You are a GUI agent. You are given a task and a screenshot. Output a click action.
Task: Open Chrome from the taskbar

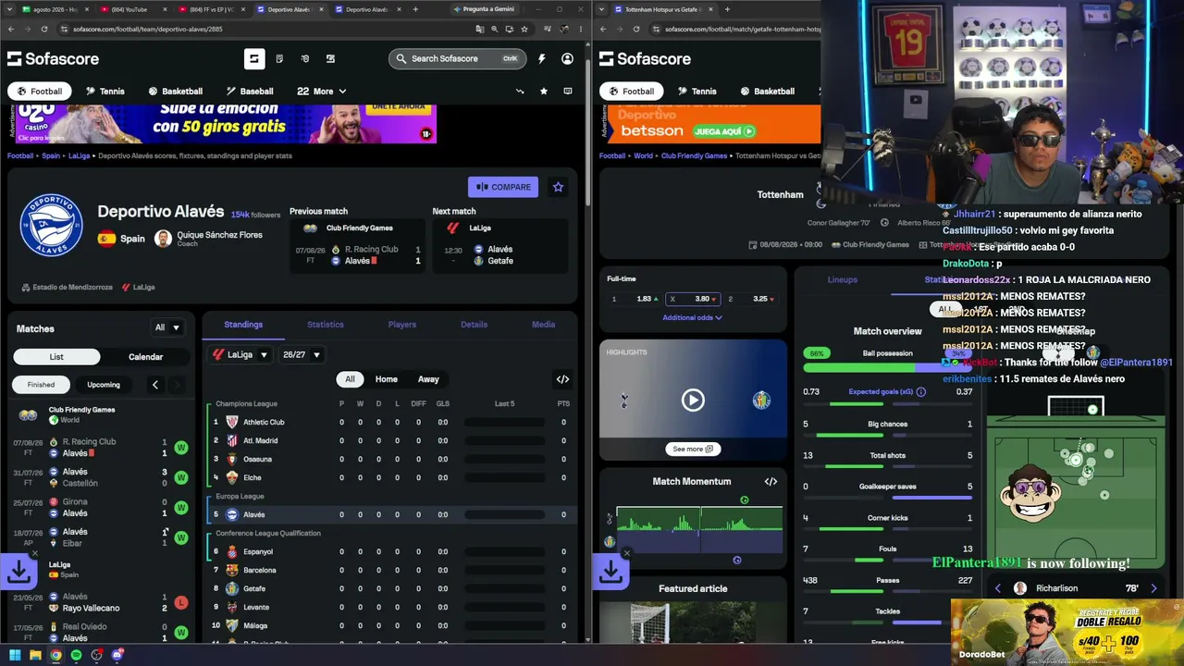coord(55,655)
